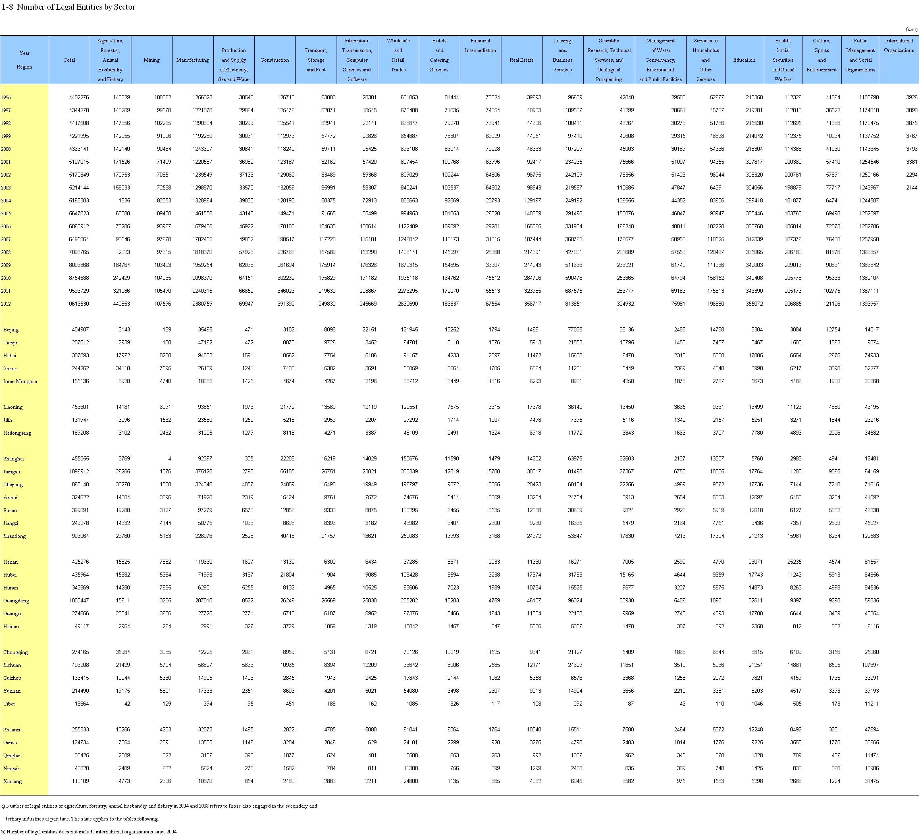
Task: Select the Xinjiang row label
Action: point(12,781)
